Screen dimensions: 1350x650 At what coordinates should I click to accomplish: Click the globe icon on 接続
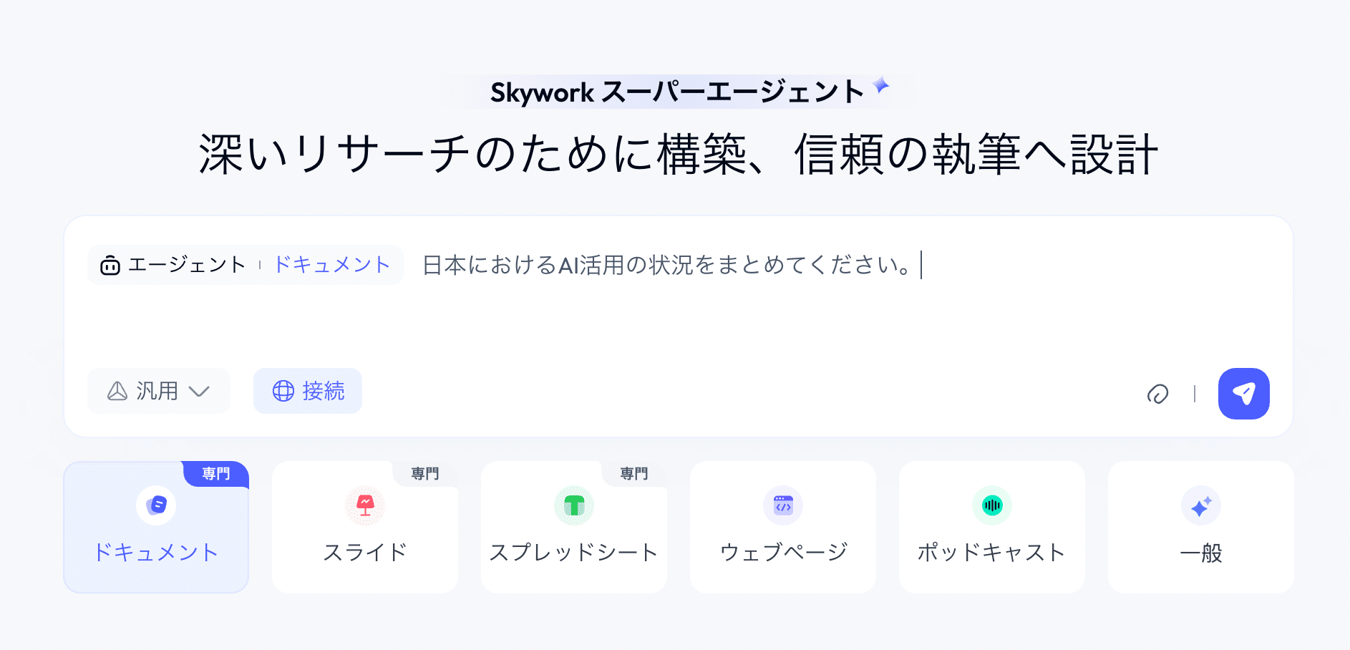click(283, 391)
